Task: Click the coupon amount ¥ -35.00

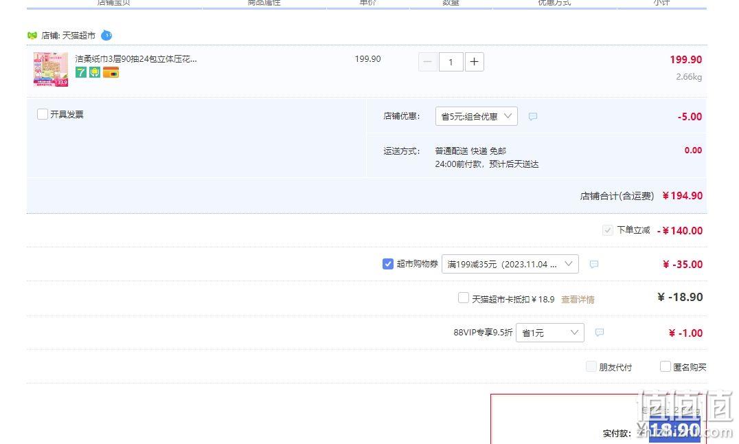Action: [683, 265]
